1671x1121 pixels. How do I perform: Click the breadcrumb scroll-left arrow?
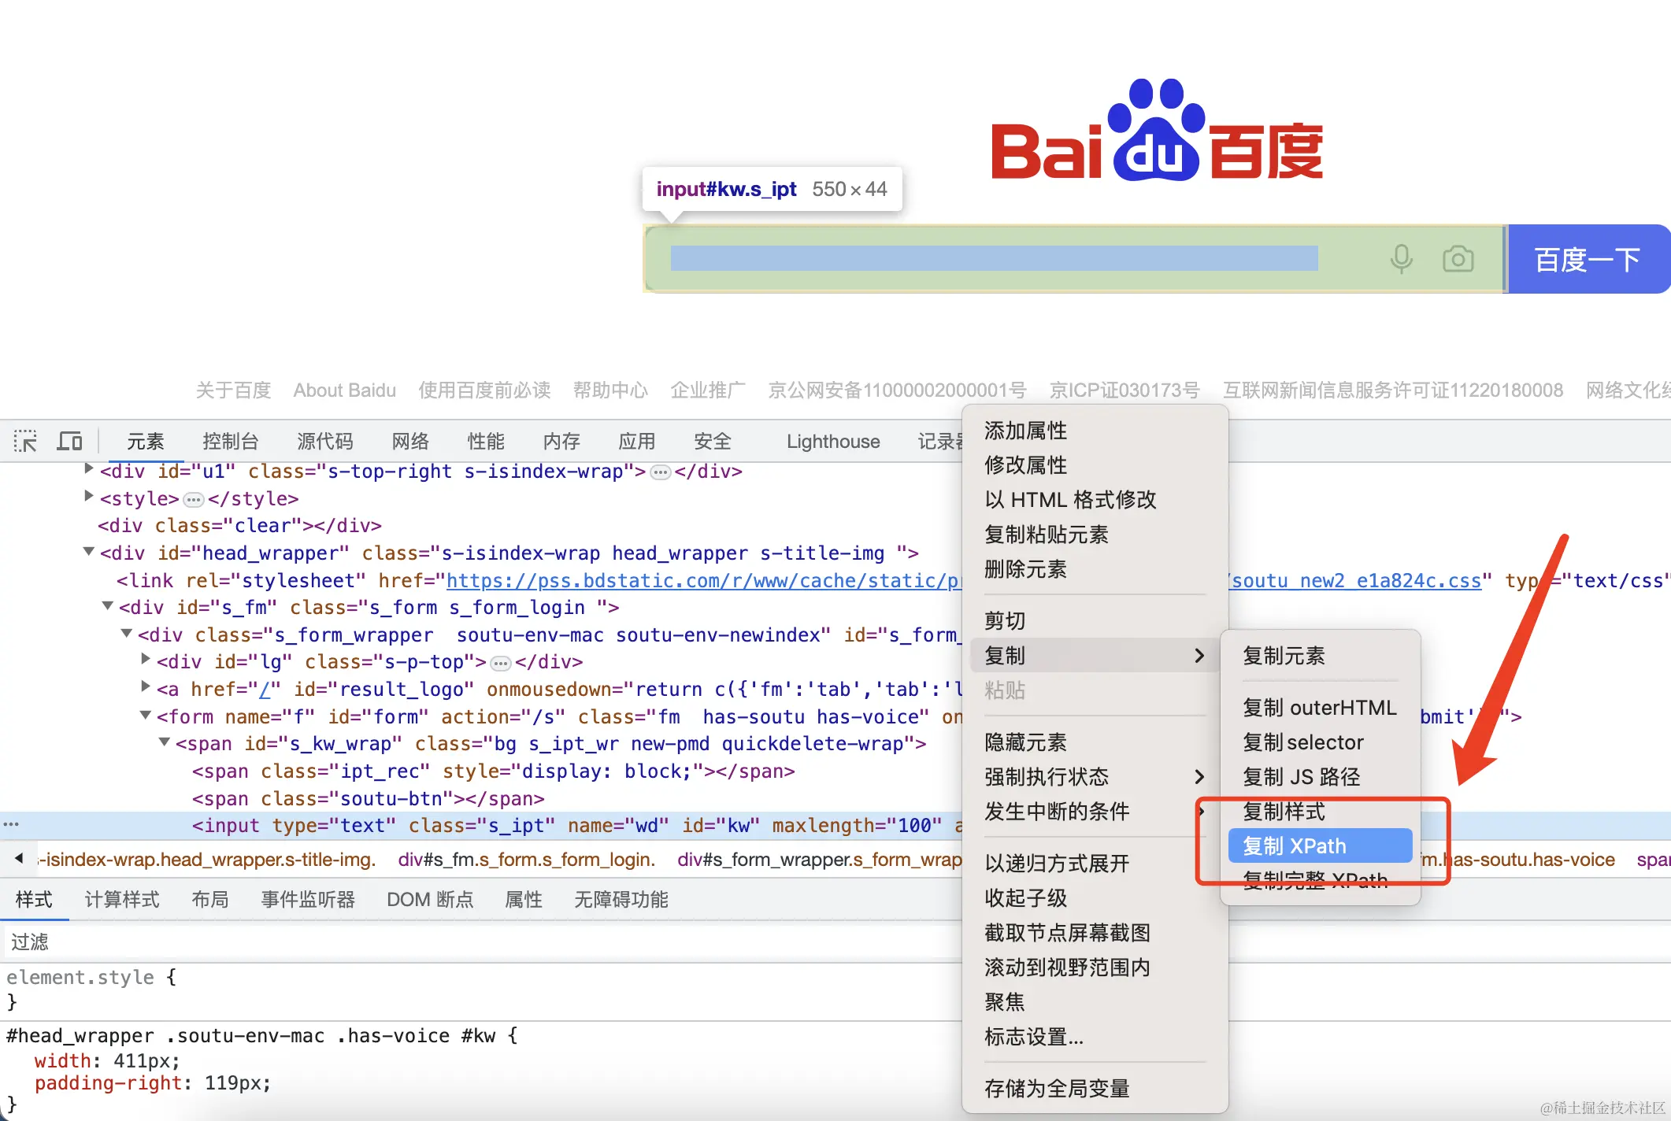click(x=19, y=859)
